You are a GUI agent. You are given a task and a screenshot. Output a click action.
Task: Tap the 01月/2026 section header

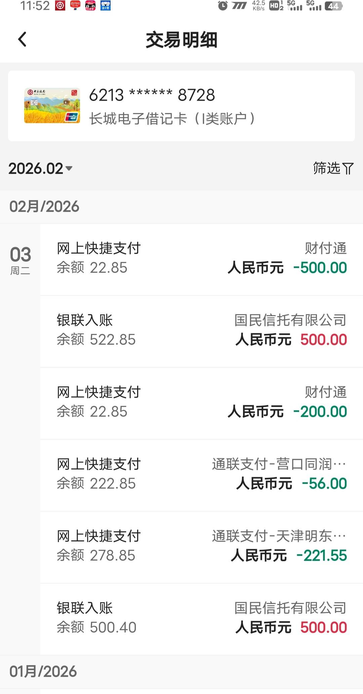[x=43, y=671]
